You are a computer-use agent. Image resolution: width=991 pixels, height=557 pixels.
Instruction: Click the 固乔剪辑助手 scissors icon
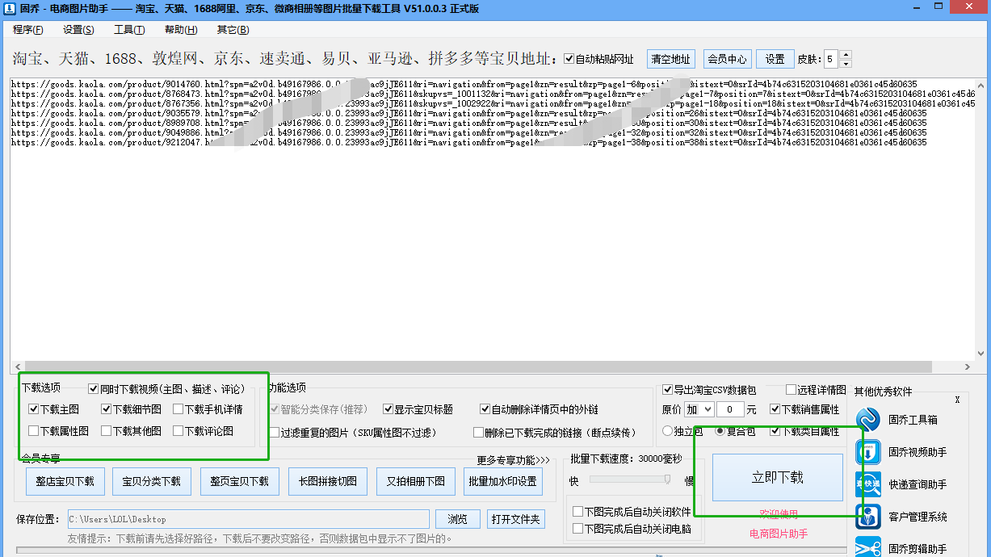(868, 547)
